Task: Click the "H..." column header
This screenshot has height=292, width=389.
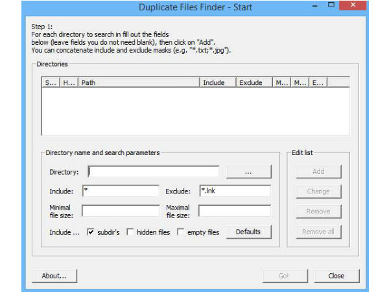Action: pyautogui.click(x=69, y=83)
